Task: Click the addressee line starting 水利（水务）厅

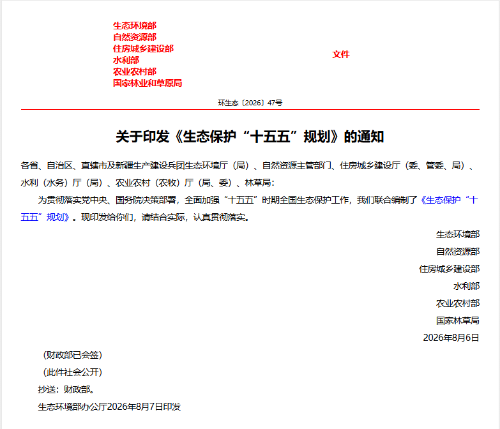Action: point(148,183)
